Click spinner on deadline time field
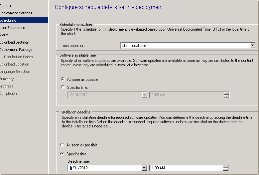The width and height of the screenshot is (259, 175). pyautogui.click(x=226, y=168)
